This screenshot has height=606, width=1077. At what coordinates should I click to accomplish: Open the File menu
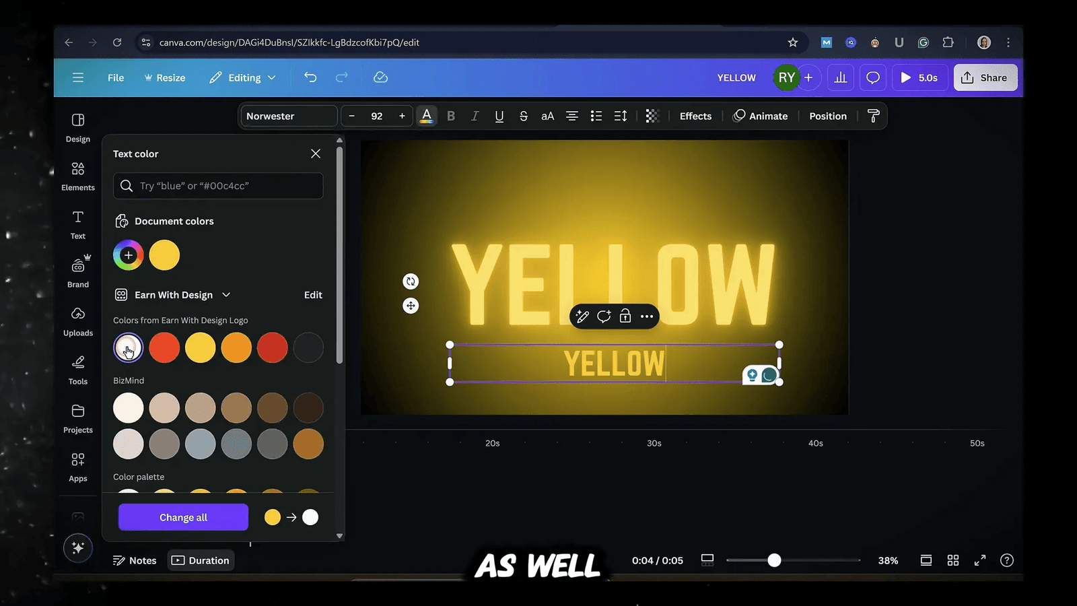point(115,77)
